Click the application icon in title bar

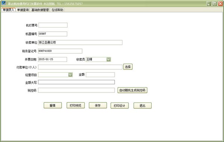4,3
